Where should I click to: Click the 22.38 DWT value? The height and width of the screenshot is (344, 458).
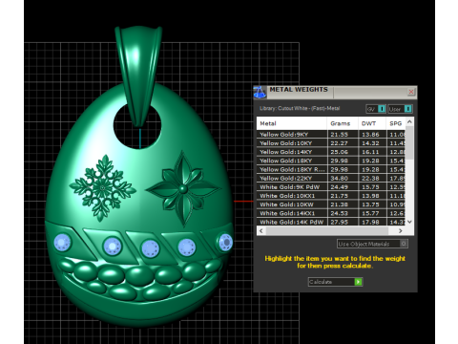pos(370,179)
